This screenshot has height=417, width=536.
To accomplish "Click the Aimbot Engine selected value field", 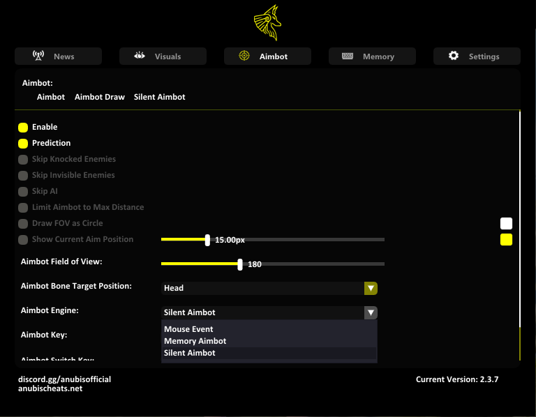I will [x=262, y=312].
